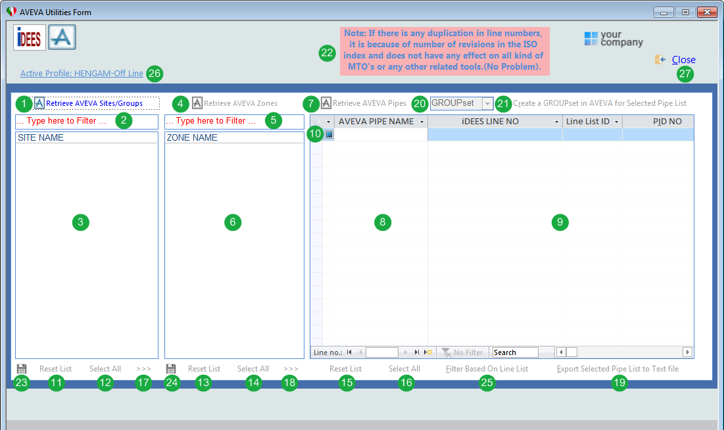This screenshot has height=430, width=724.
Task: Click the ZONE NAME list header
Action: 235,137
